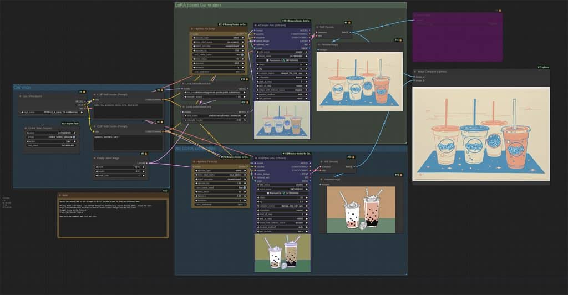This screenshot has height=295, width=568.
Task: Click positive prompt text box
Action: [x=128, y=110]
